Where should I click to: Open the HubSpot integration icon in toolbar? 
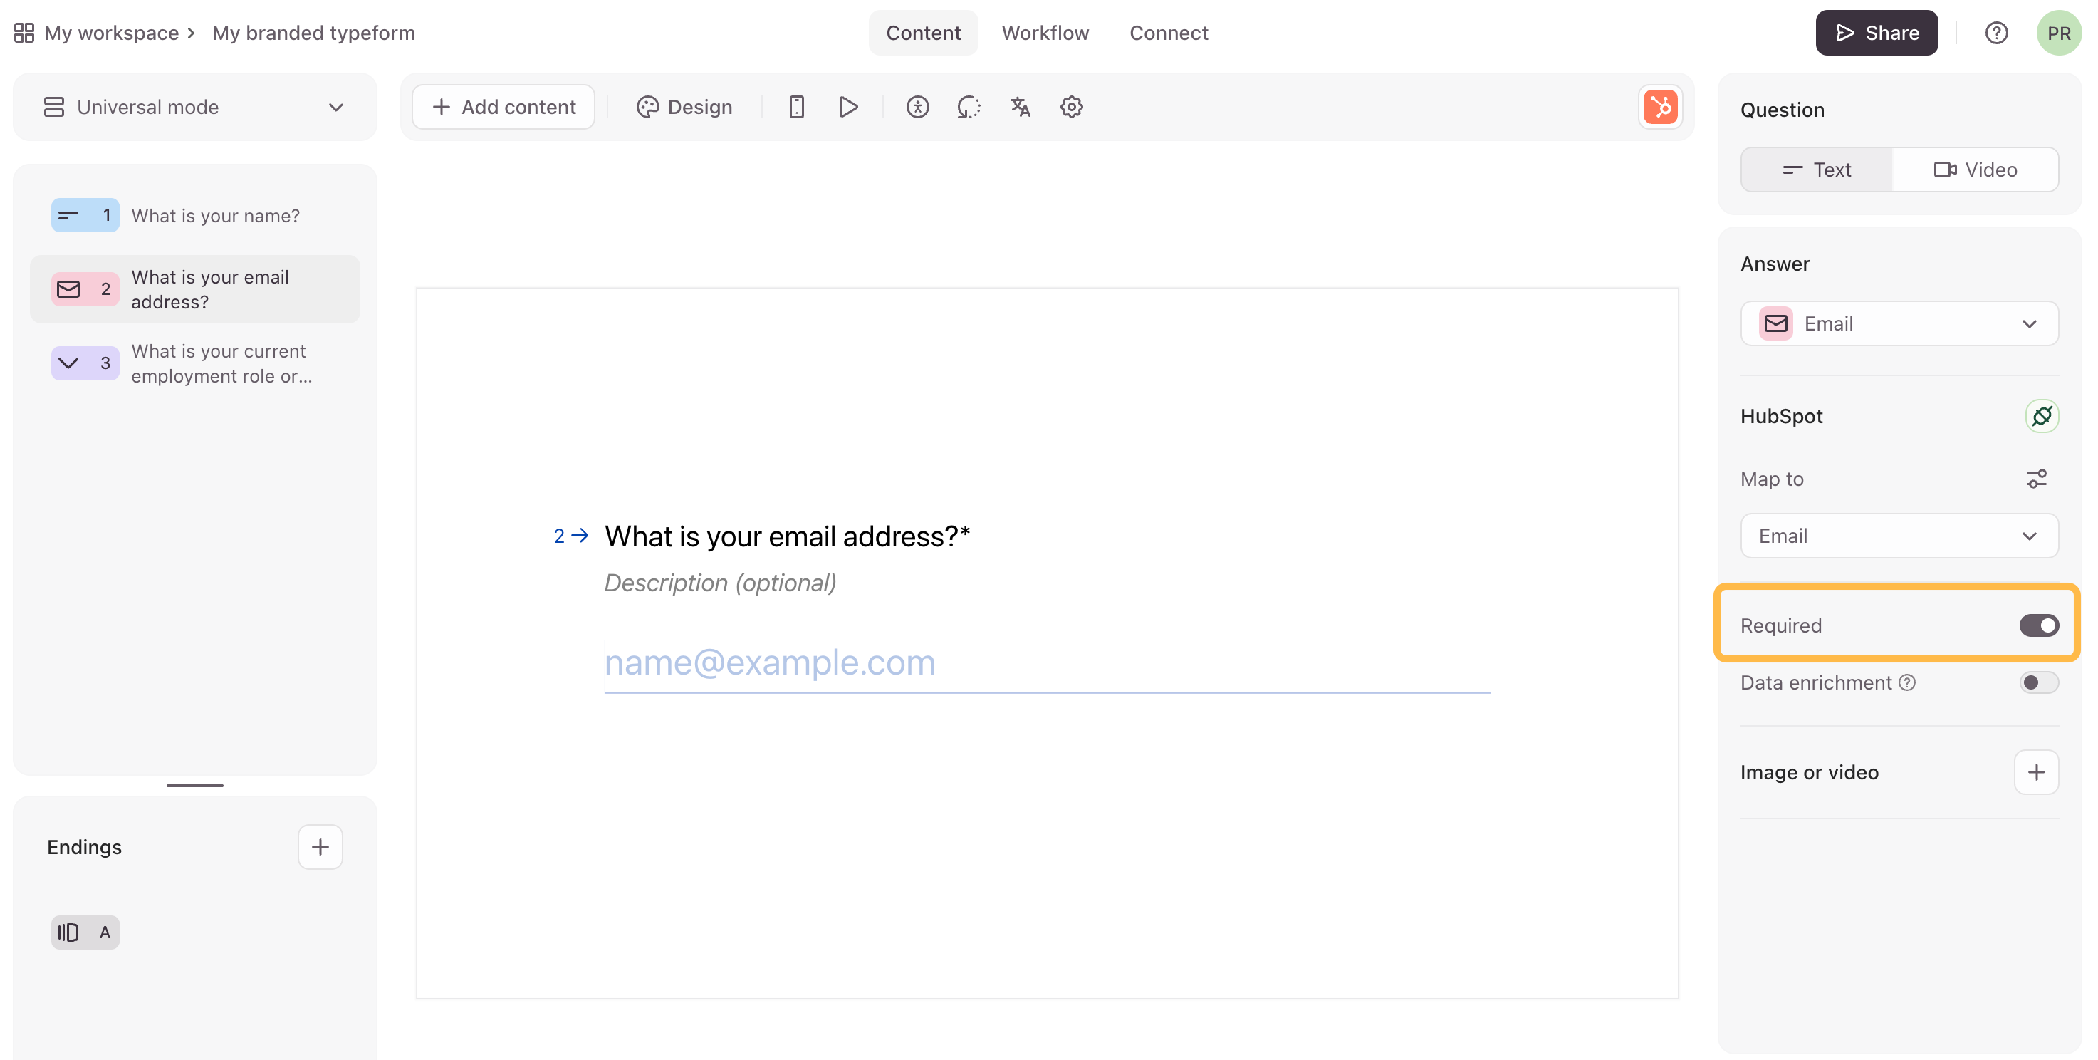point(1660,107)
